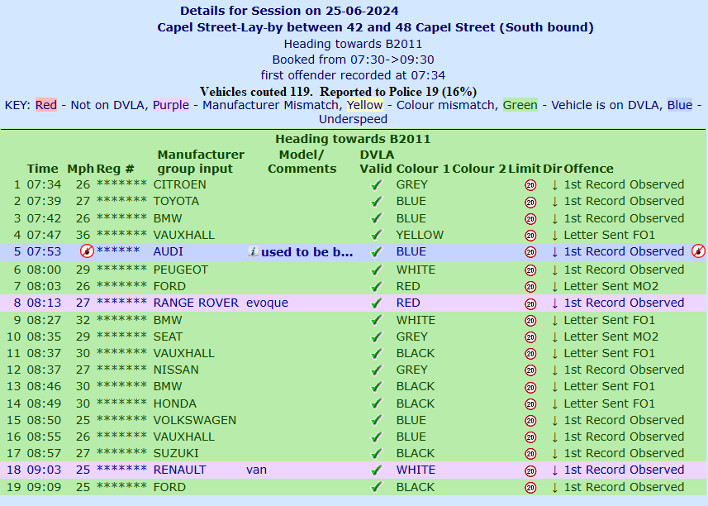
Task: Click the YELLOW colour cell in row 4
Action: 420,235
